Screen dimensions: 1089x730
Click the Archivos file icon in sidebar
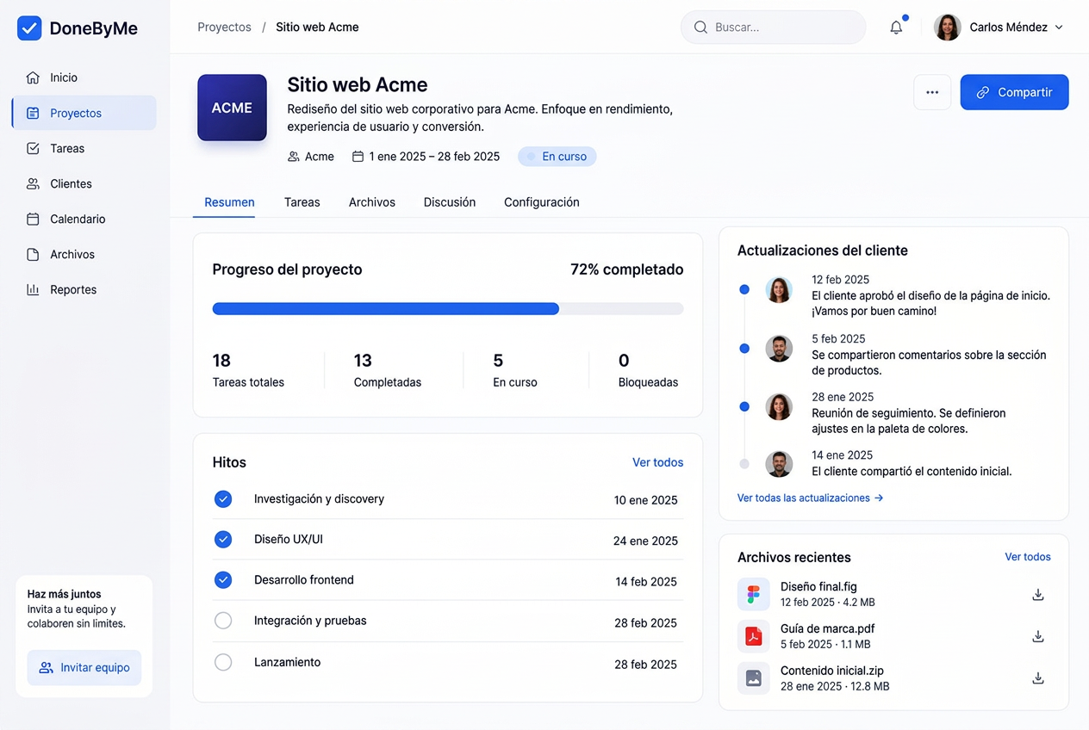click(x=33, y=254)
